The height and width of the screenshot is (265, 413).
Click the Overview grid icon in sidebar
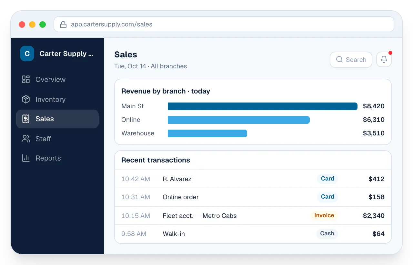point(26,79)
